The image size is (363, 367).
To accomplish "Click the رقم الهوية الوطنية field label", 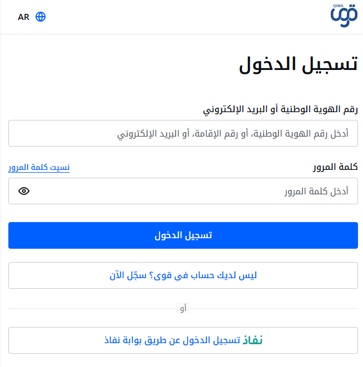I will tap(280, 109).
